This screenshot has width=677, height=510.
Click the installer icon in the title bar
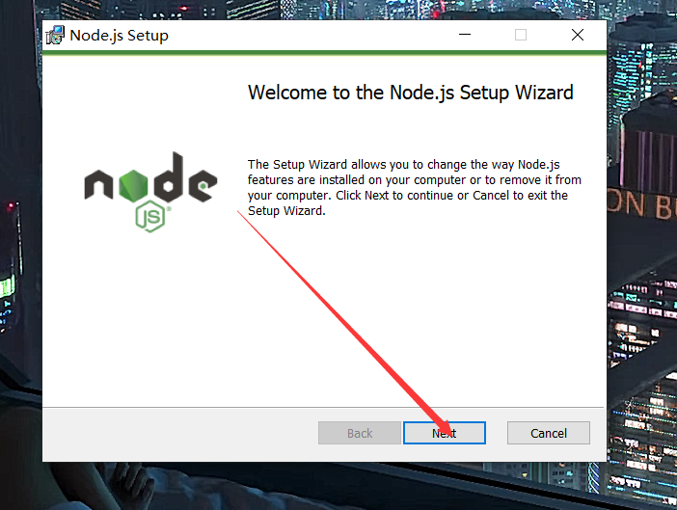pyautogui.click(x=55, y=35)
